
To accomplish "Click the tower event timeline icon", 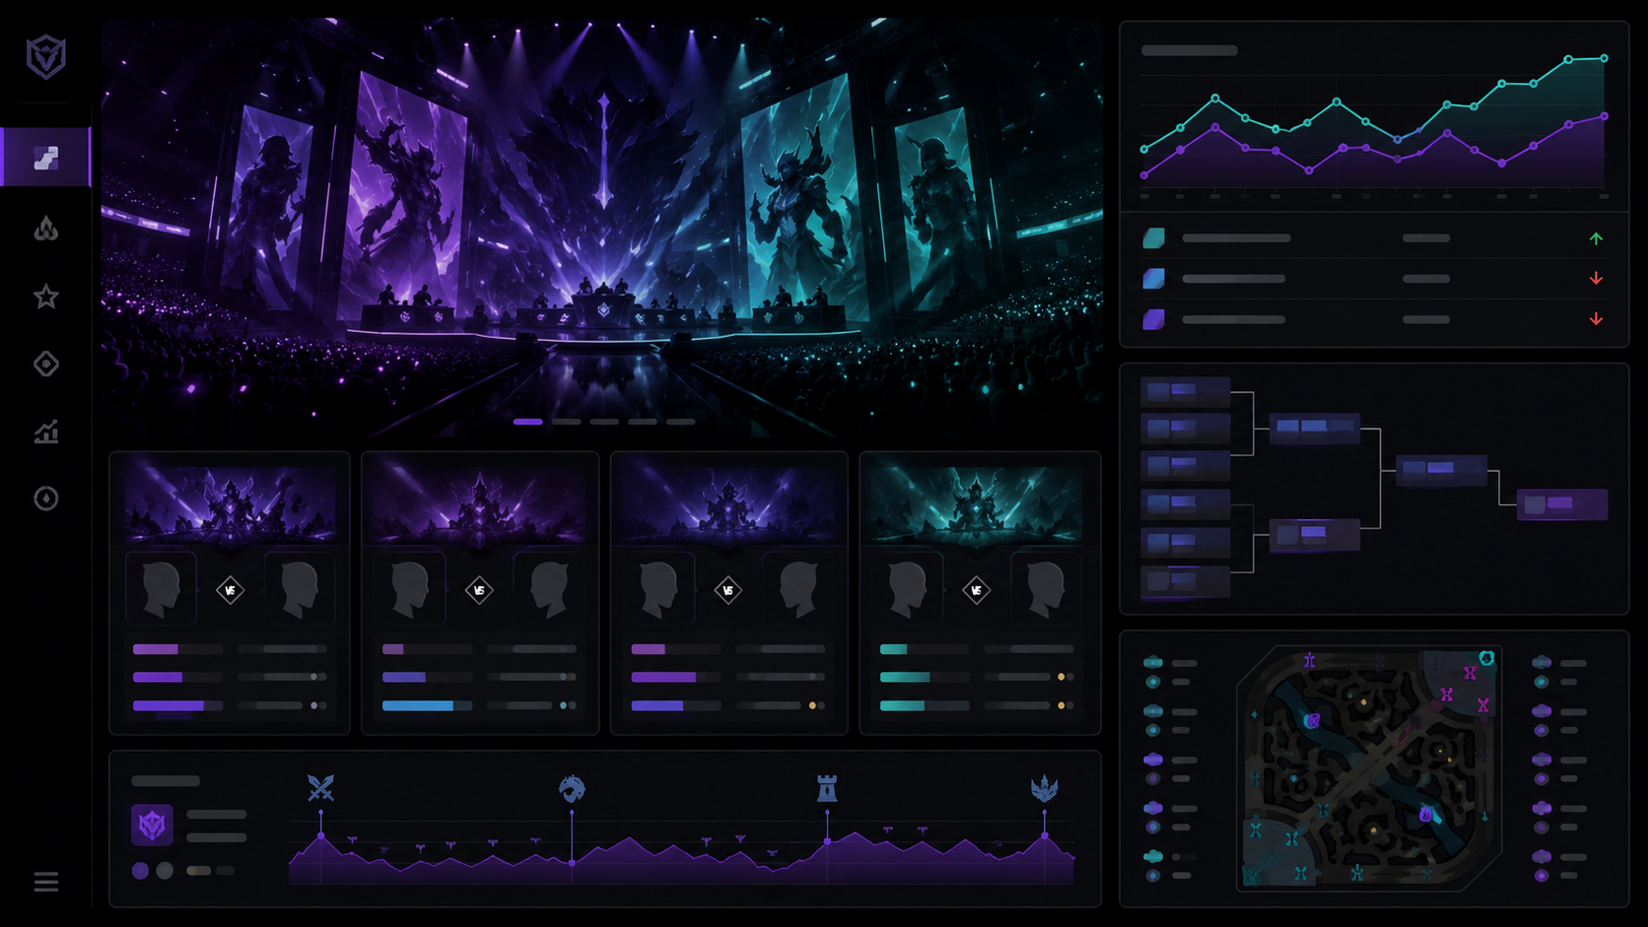I will coord(827,787).
